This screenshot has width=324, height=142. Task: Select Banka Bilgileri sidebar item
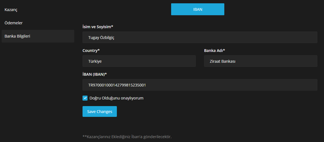click(x=17, y=36)
